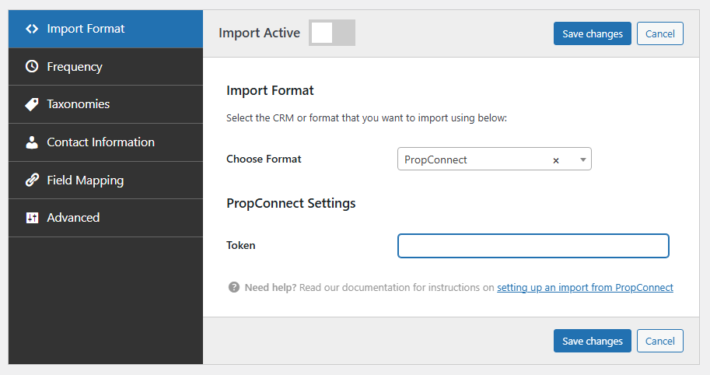Switch to the Taxonomies tab
Image resolution: width=710 pixels, height=375 pixels.
click(78, 104)
